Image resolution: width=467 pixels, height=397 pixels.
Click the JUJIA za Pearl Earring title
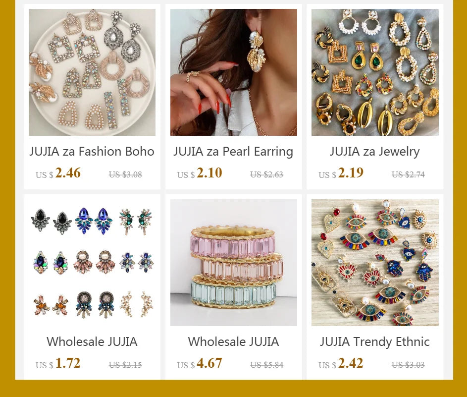coord(233,152)
